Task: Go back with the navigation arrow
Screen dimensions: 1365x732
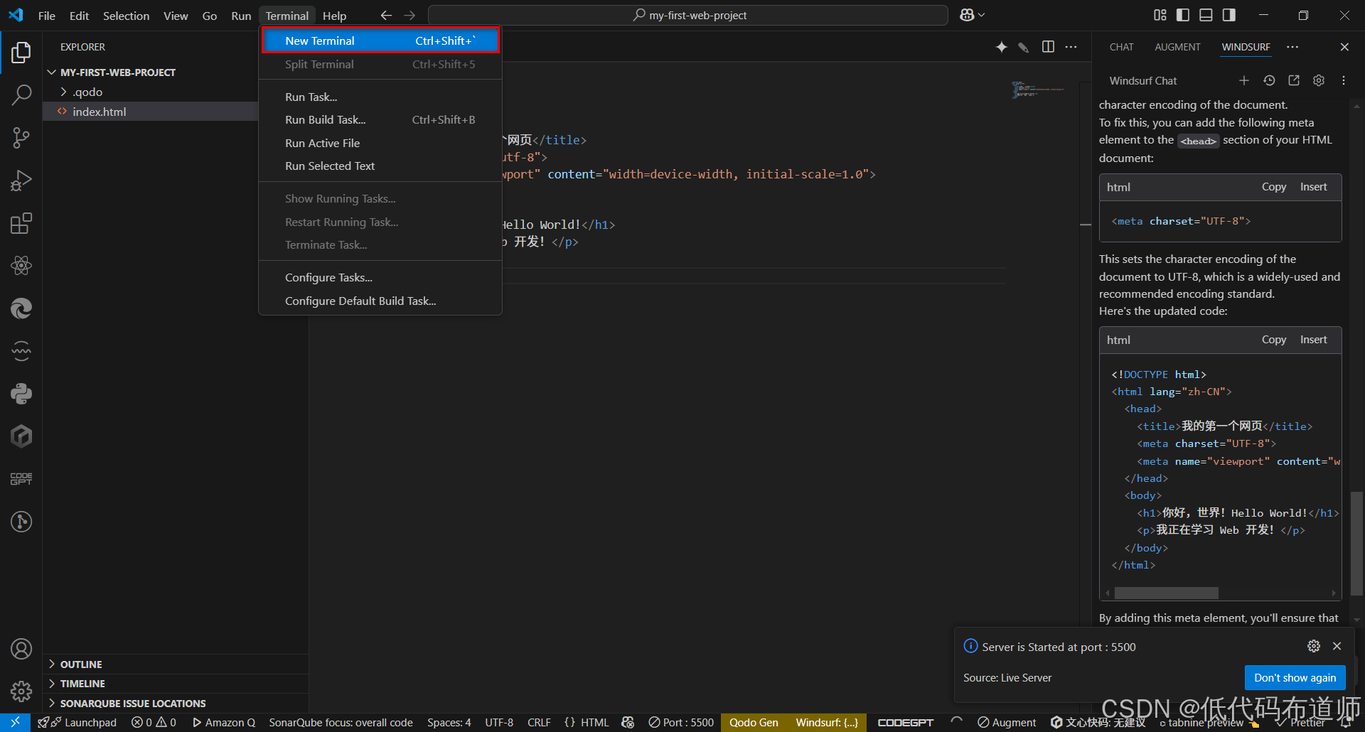Action: click(x=386, y=15)
